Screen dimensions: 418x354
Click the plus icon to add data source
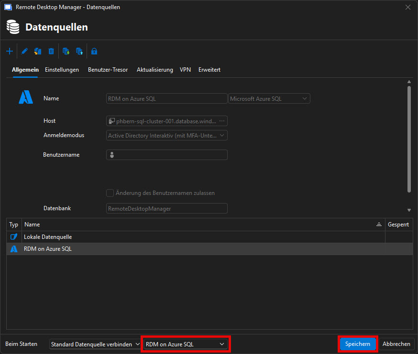10,51
